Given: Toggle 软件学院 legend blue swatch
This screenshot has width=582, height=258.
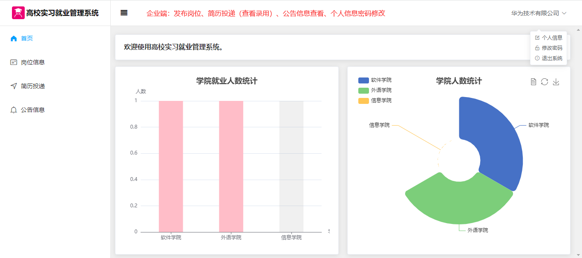Looking at the screenshot, I should tap(363, 80).
